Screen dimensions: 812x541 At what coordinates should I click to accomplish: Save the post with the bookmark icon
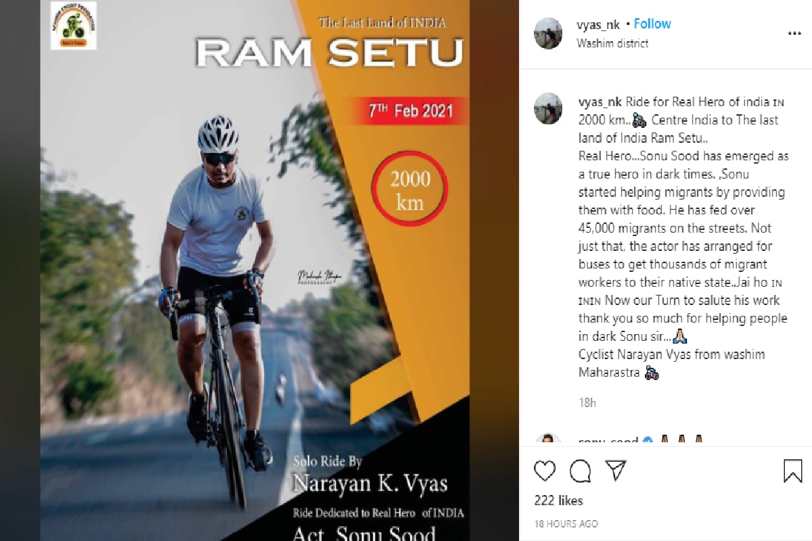[x=792, y=471]
